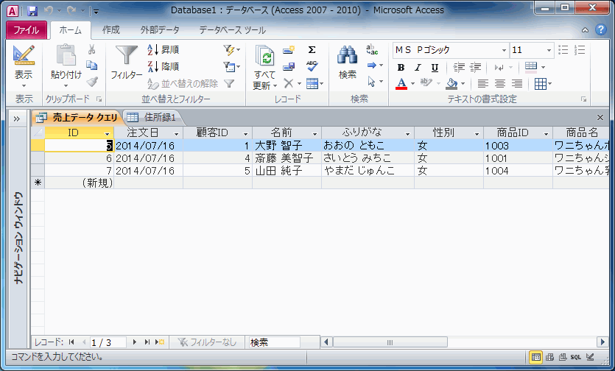Screen dimensions: 615x371
Task: Click the Save Record icon in ribbon
Action: tap(289, 66)
